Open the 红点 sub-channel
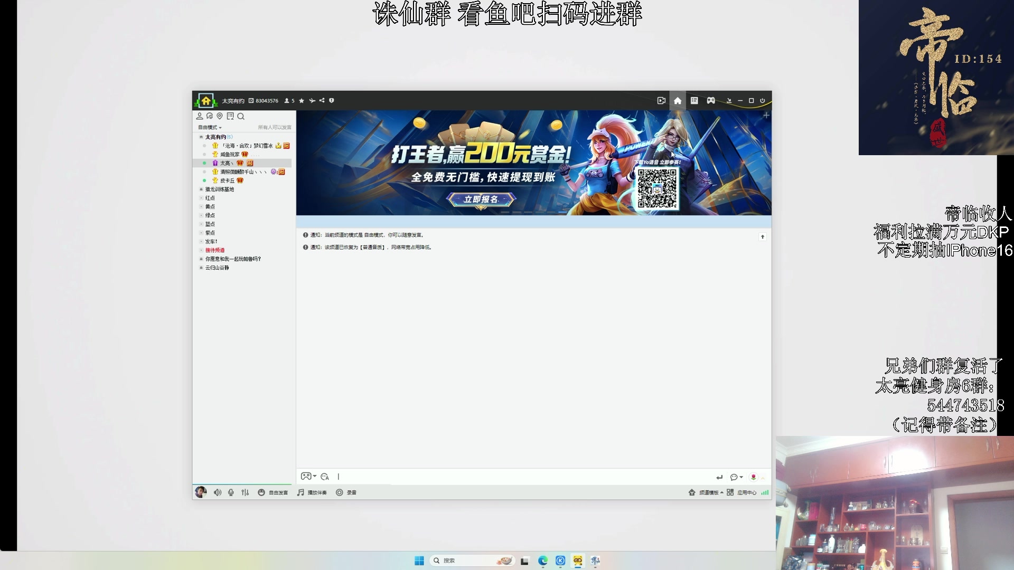 point(210,198)
